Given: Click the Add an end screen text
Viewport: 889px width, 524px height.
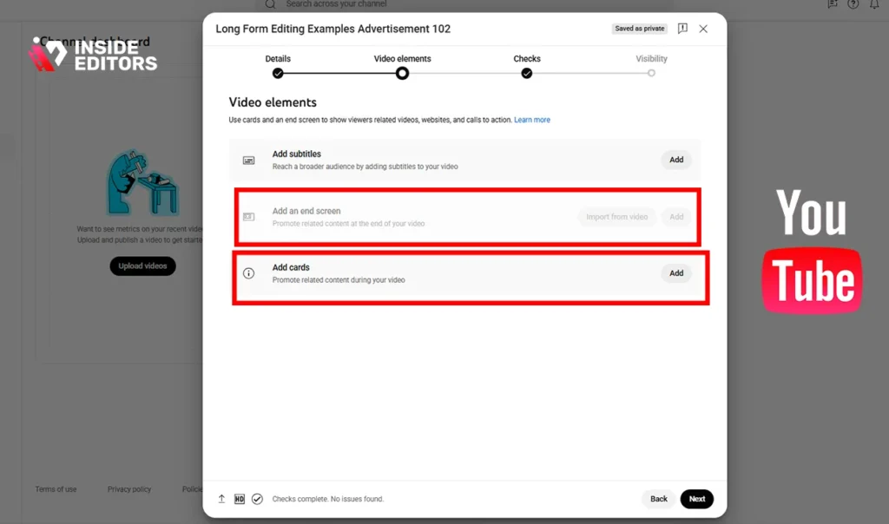Looking at the screenshot, I should click(x=306, y=211).
